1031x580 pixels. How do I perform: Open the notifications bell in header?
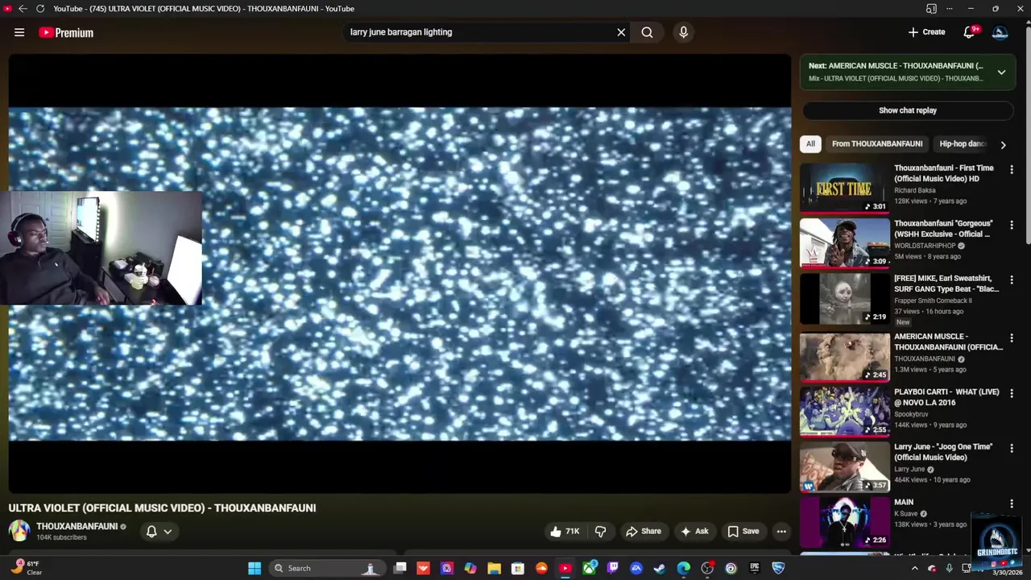(x=969, y=32)
